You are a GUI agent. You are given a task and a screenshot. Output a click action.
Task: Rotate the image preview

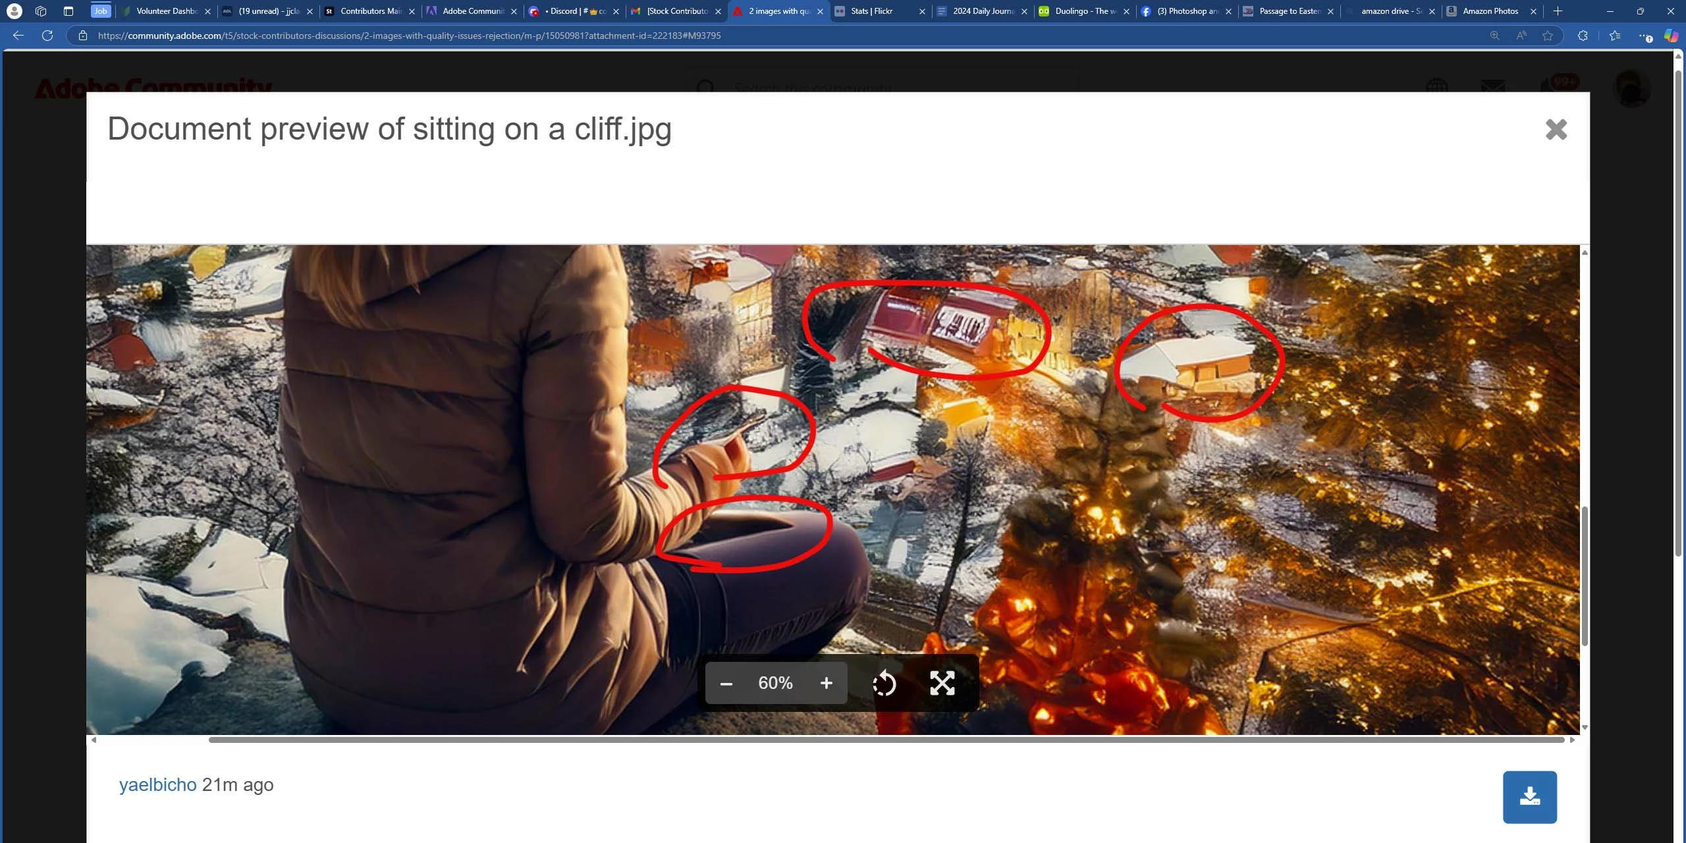tap(884, 684)
